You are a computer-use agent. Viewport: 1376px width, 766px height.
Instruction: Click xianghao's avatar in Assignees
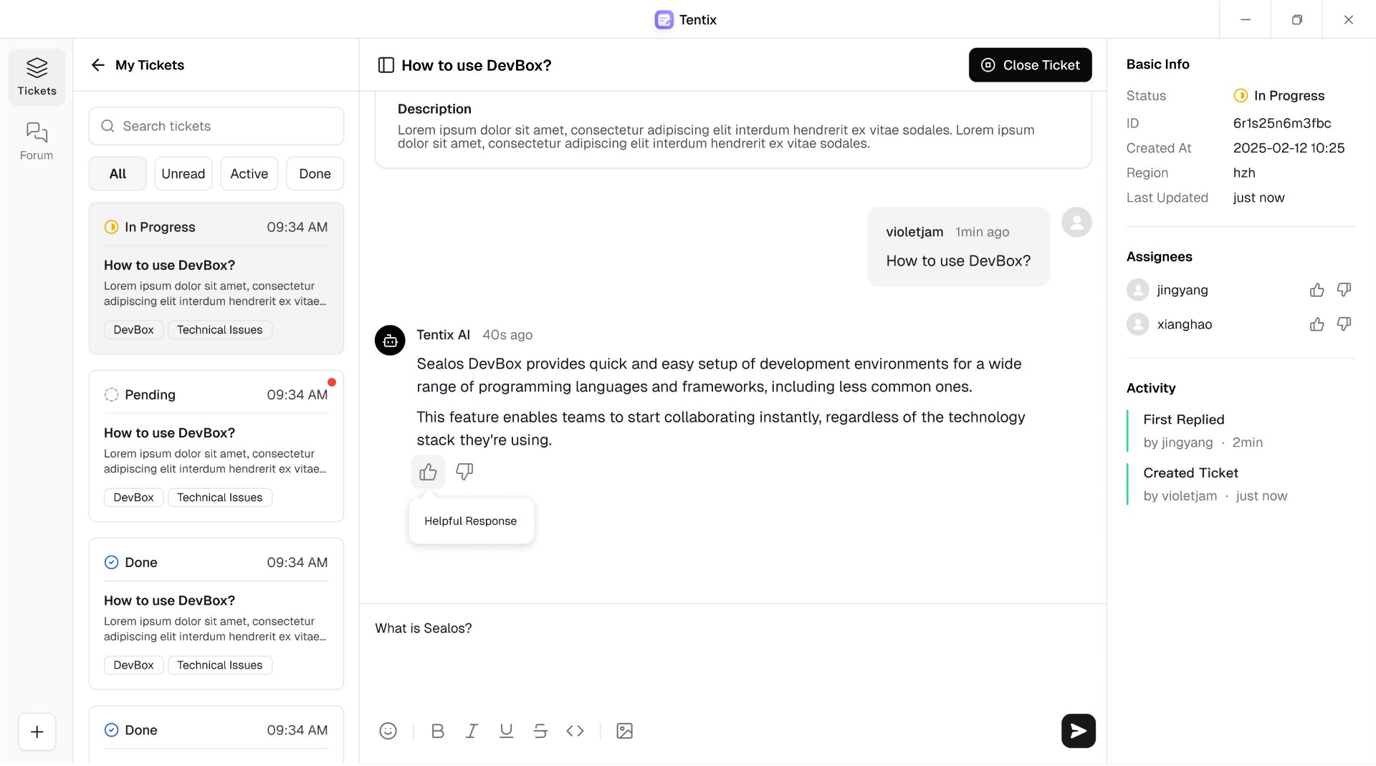click(1137, 324)
